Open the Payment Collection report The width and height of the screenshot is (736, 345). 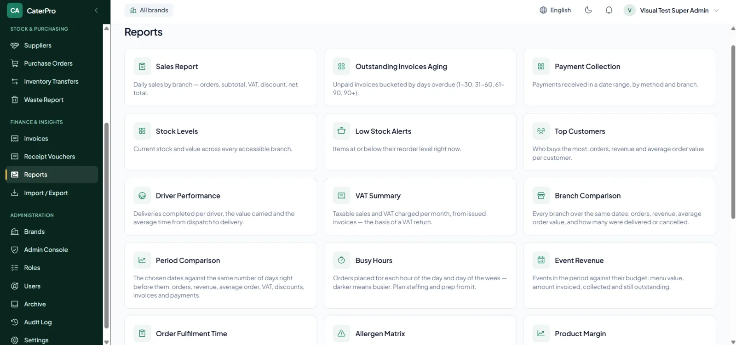tap(620, 78)
